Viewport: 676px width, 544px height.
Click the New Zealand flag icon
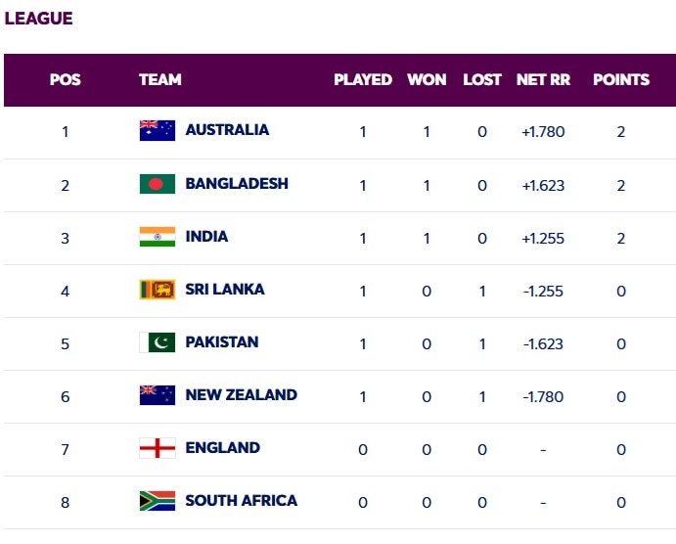pos(157,395)
